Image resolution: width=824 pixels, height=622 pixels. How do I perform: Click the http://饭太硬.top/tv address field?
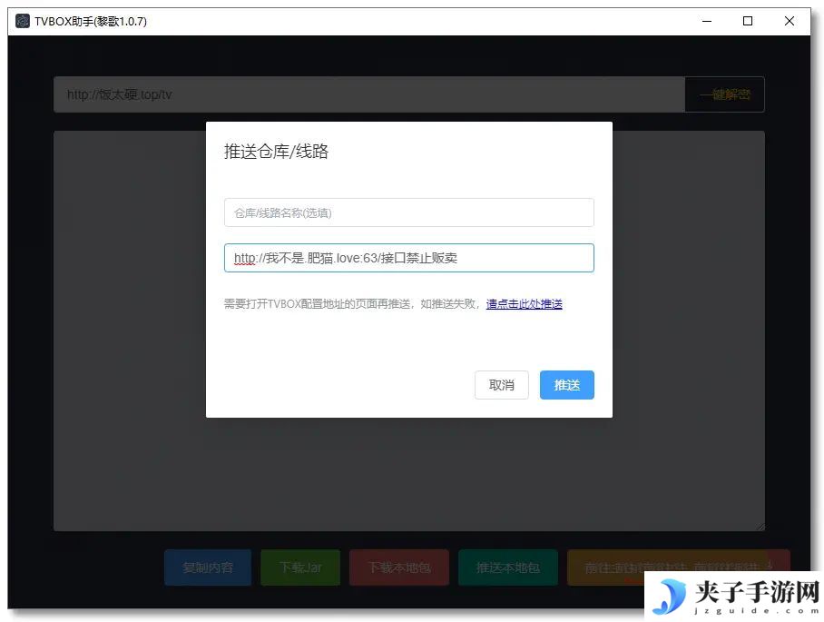[x=369, y=94]
